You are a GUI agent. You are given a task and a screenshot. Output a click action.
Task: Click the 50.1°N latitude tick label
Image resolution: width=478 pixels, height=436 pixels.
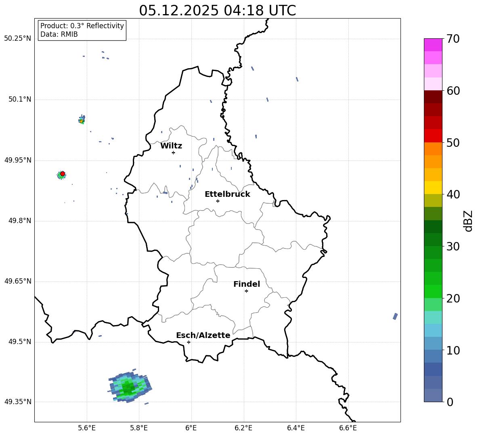point(20,100)
